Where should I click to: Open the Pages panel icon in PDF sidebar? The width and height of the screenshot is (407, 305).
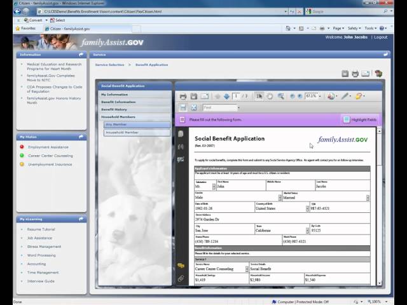(181, 134)
